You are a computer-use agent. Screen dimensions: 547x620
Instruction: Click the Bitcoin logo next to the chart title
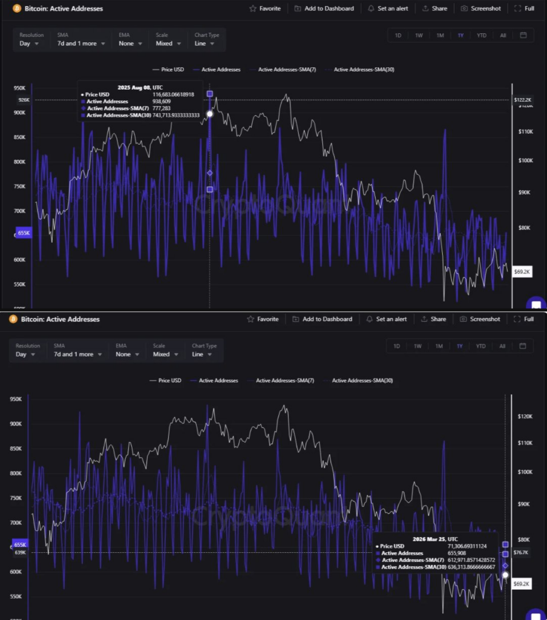pos(16,8)
